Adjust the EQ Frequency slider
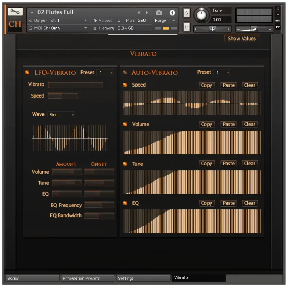Screen dimensions: 288x287 pyautogui.click(x=99, y=205)
